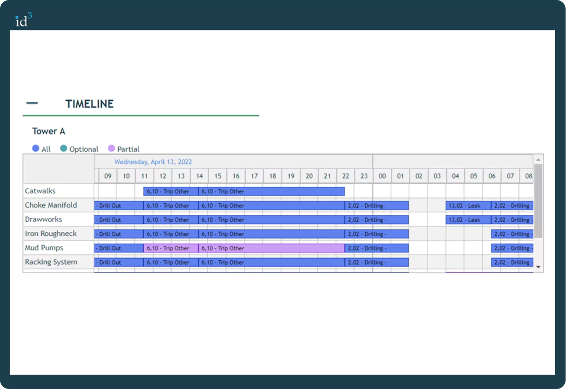
Task: Click Choke Manifold 2,02 - Drilling bar at hour 22
Action: pyautogui.click(x=377, y=205)
